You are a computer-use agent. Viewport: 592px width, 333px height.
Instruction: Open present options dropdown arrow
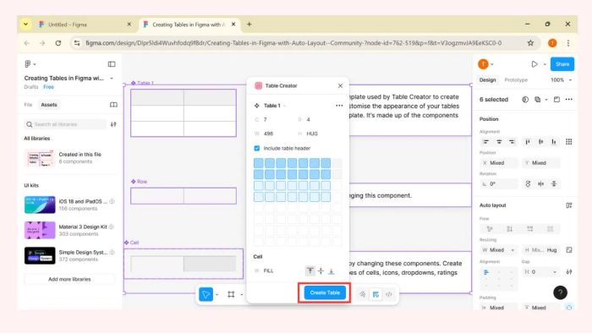[545, 64]
